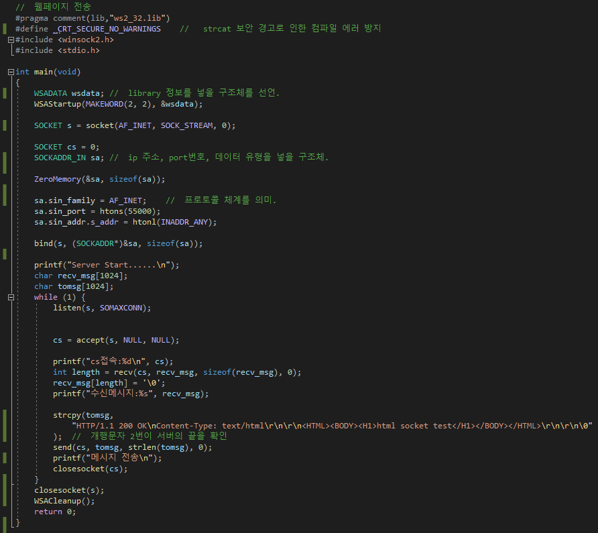598x533 pixels.
Task: Click the send(cs, tomsg, strlen(tomsg), 0) call
Action: [x=132, y=447]
